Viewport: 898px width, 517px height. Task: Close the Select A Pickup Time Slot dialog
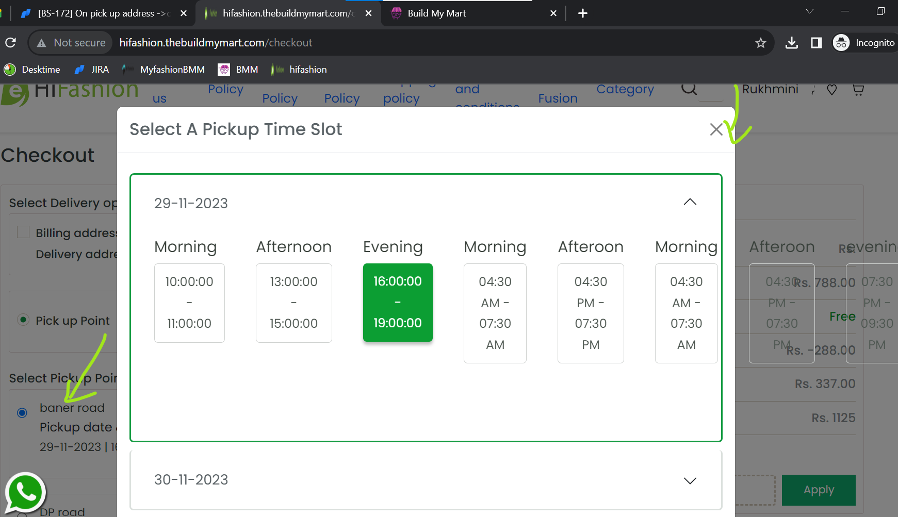point(716,129)
